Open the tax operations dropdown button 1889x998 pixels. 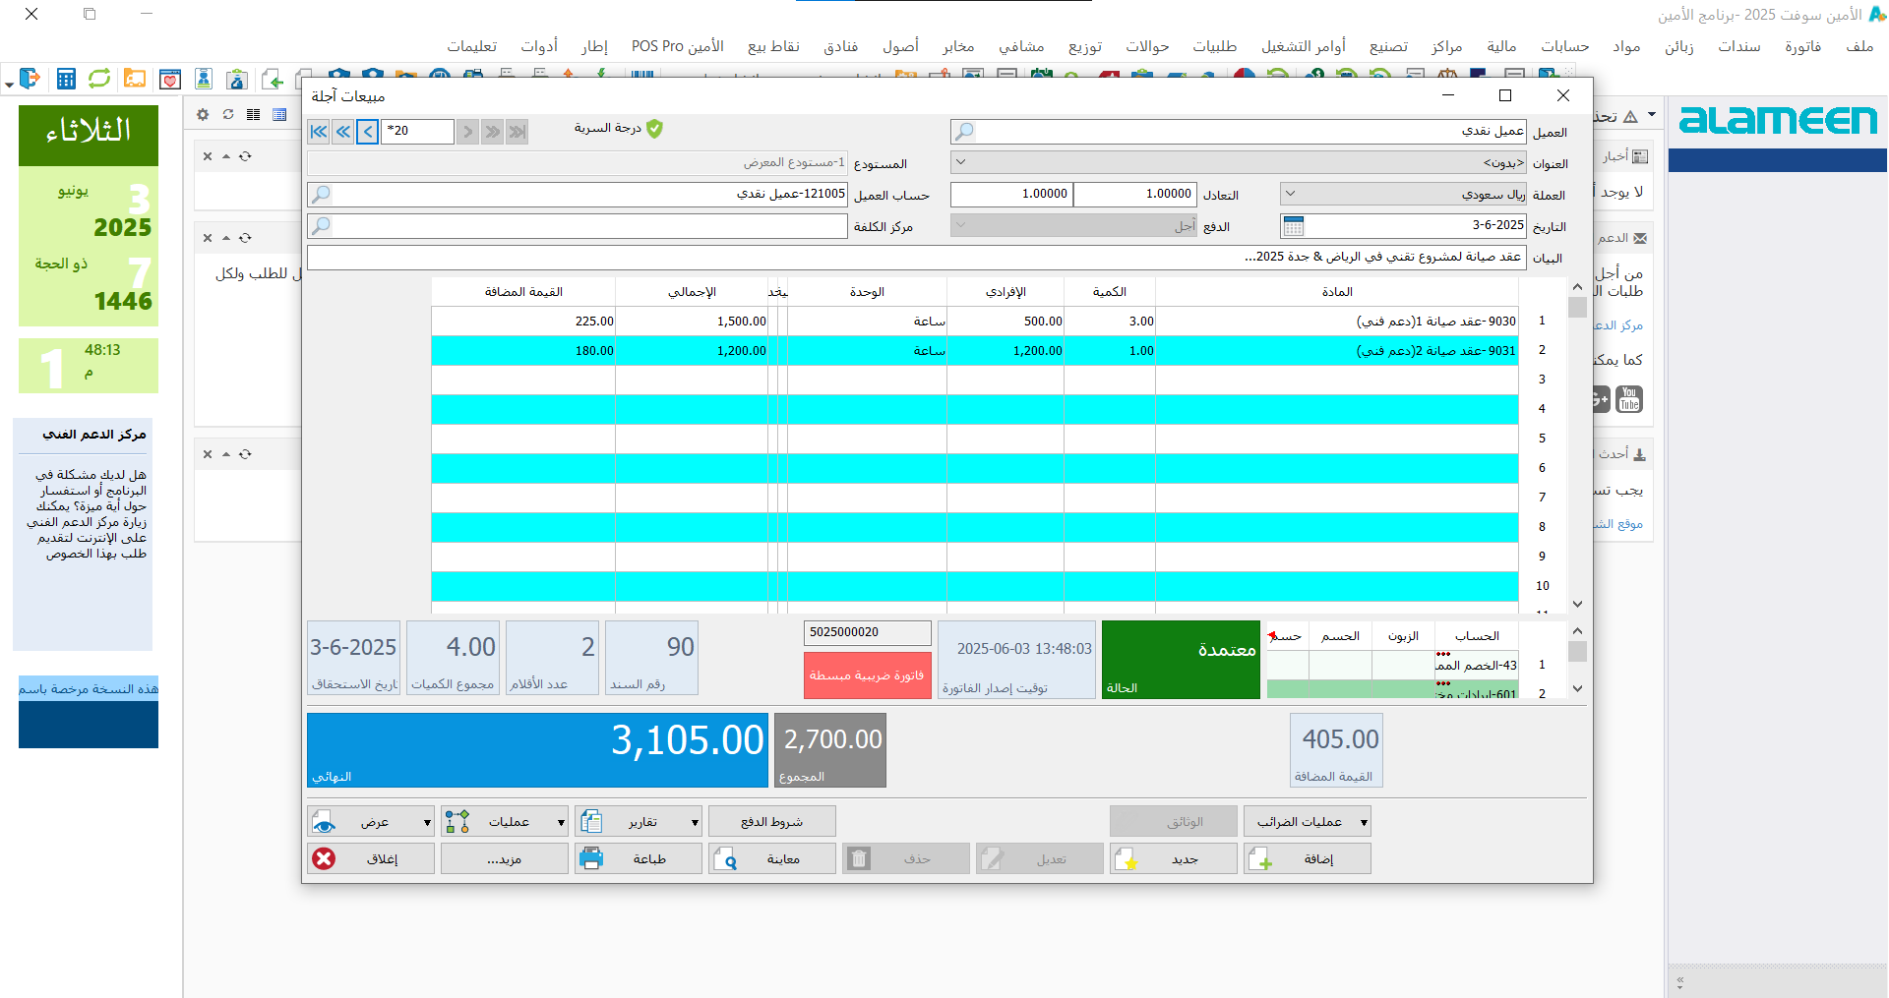pyautogui.click(x=1307, y=821)
